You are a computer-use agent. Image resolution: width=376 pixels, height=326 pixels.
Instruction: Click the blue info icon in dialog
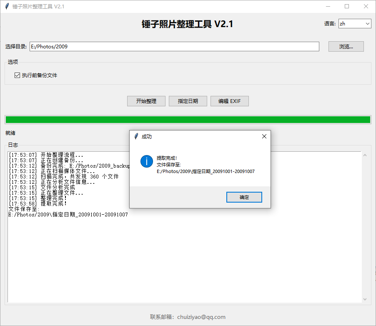(x=147, y=161)
